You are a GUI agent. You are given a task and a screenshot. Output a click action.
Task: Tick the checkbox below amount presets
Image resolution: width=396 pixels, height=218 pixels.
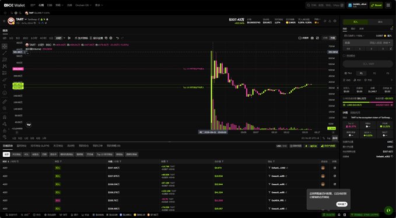pyautogui.click(x=344, y=55)
